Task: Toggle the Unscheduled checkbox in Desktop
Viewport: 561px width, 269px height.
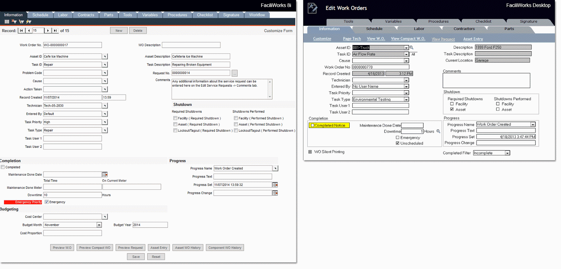Action: pos(398,143)
